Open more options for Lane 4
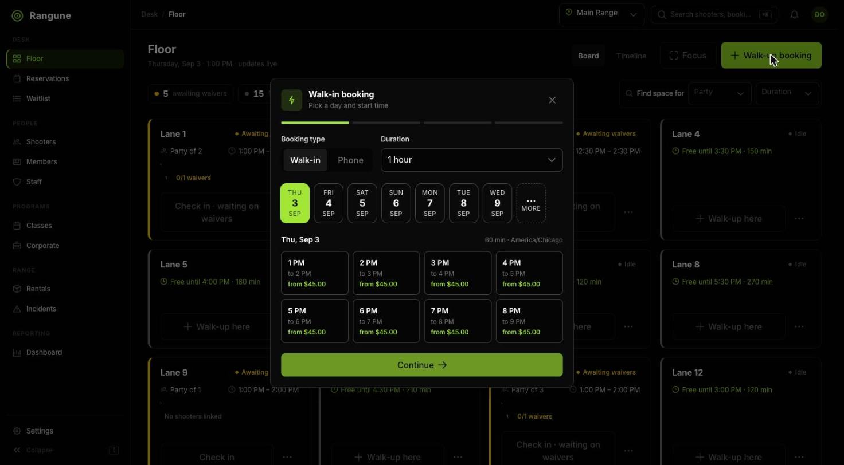Viewport: 844px width, 465px height. tap(799, 219)
